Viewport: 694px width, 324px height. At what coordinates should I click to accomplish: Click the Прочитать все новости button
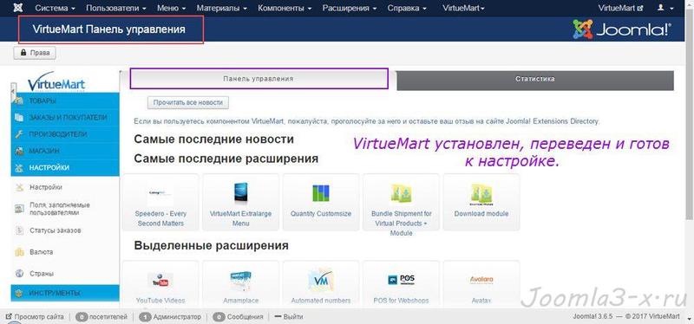tap(188, 102)
